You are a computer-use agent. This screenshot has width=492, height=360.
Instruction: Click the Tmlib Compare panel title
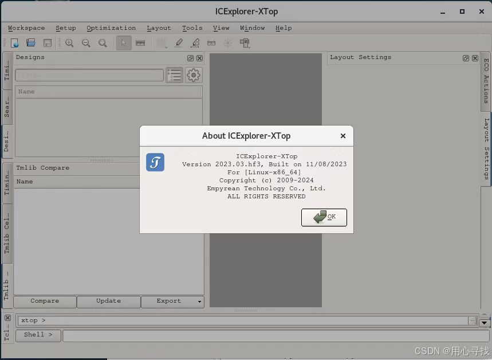43,168
